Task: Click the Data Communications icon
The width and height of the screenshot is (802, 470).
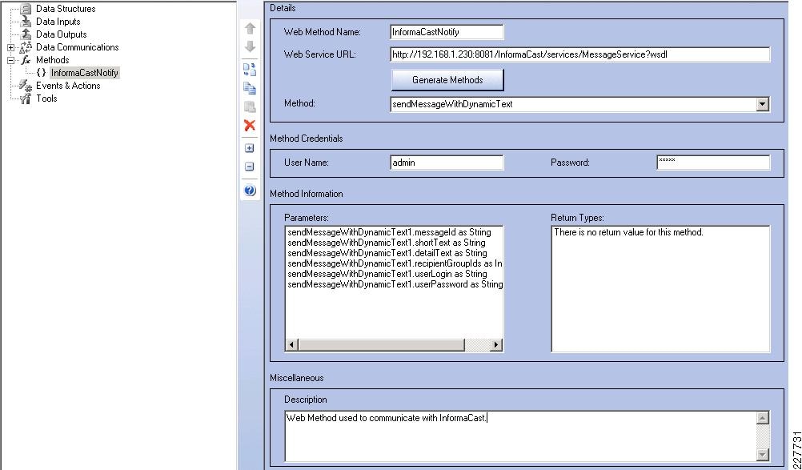Action: pyautogui.click(x=26, y=47)
